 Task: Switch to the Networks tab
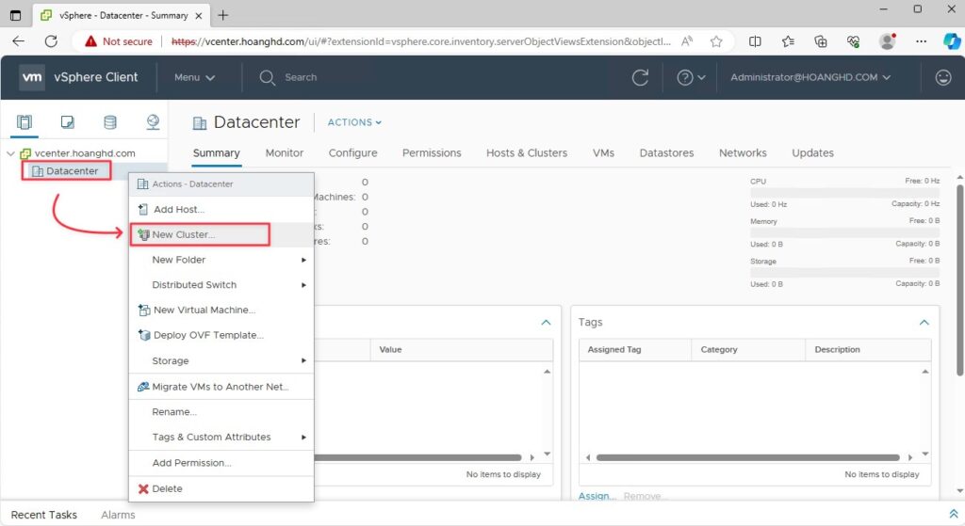[x=743, y=153]
